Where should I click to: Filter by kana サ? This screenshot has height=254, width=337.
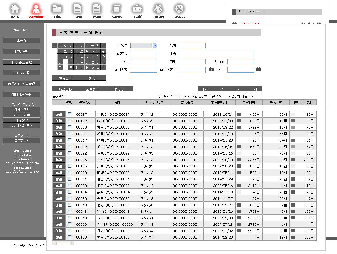click(92, 46)
